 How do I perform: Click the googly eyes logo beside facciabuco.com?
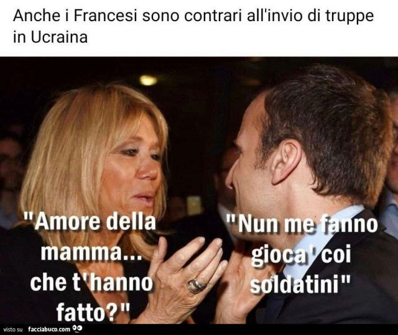click(76, 329)
